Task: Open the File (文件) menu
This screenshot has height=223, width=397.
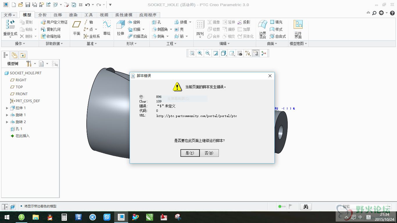Action: tap(10, 15)
